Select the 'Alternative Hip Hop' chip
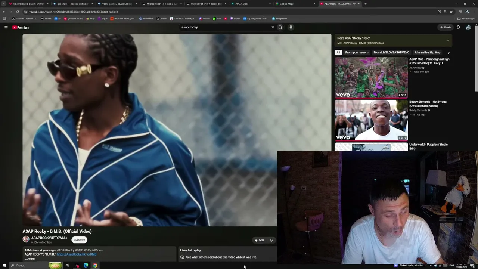 pyautogui.click(x=427, y=53)
